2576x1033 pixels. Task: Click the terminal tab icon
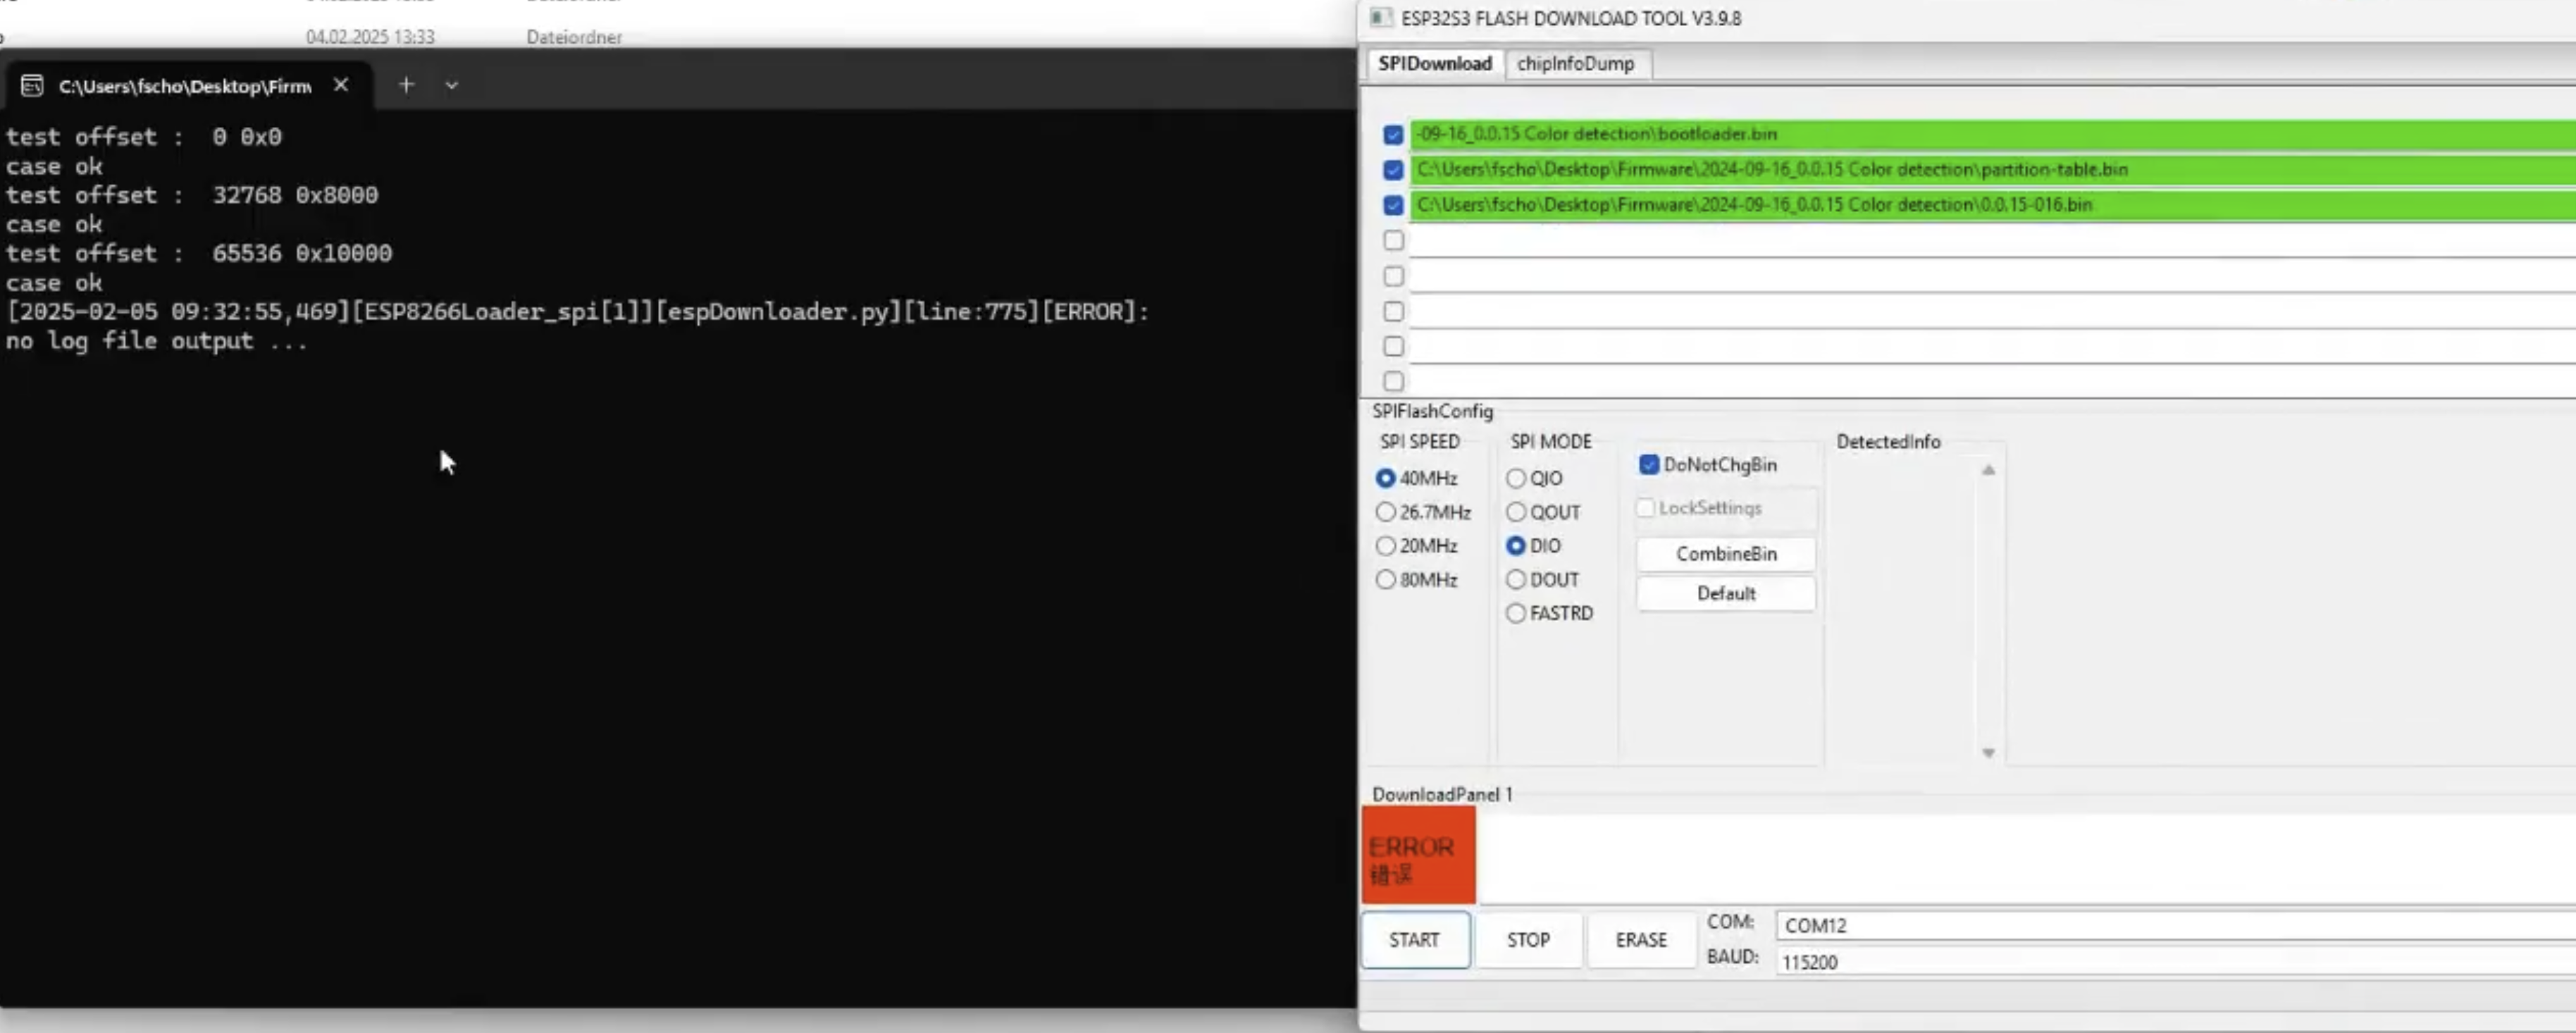(32, 86)
